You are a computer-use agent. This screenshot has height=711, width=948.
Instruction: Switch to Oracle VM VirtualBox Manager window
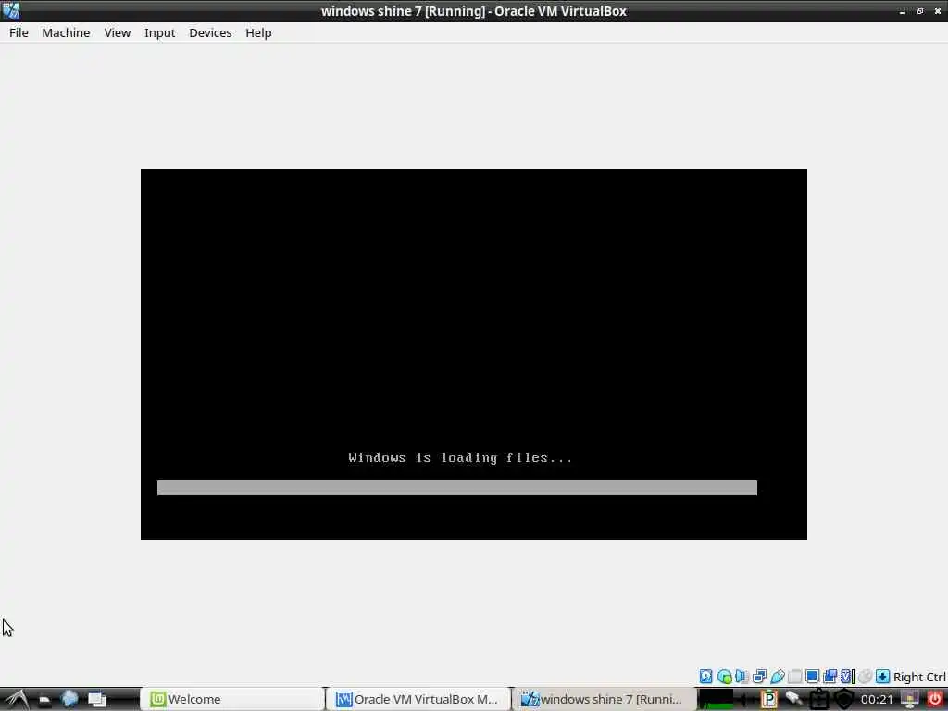[x=418, y=700]
